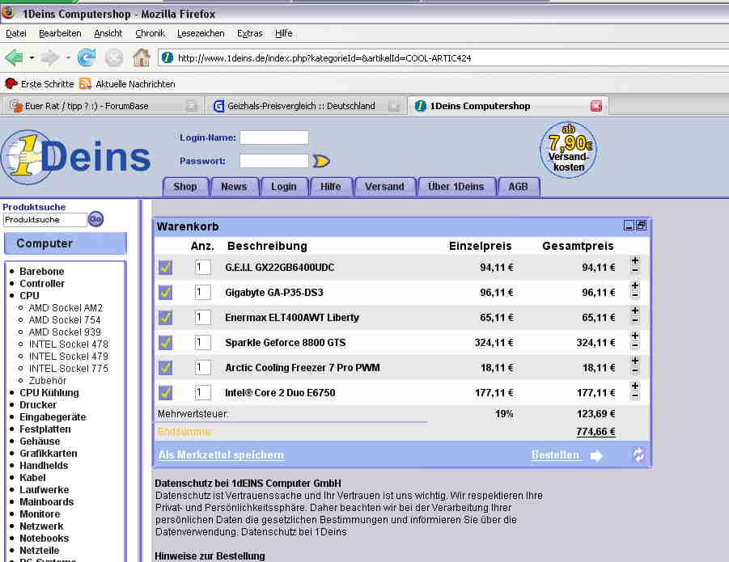Click the Computer category header
Viewport: 729px width, 562px height.
(65, 243)
